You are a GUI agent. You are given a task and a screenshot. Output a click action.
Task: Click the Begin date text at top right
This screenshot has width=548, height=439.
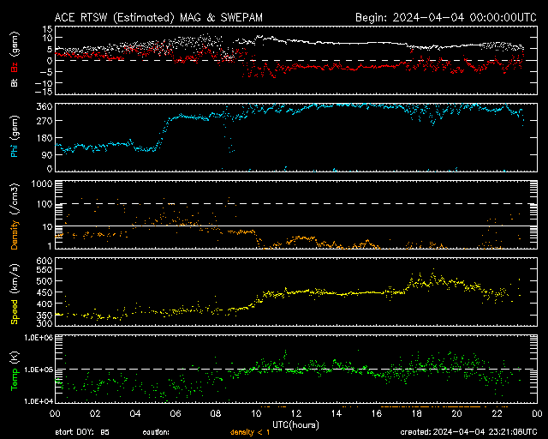click(445, 17)
